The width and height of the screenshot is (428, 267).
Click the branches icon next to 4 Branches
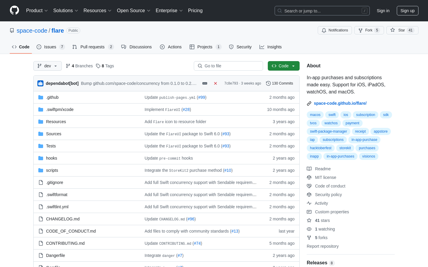[x=68, y=66]
